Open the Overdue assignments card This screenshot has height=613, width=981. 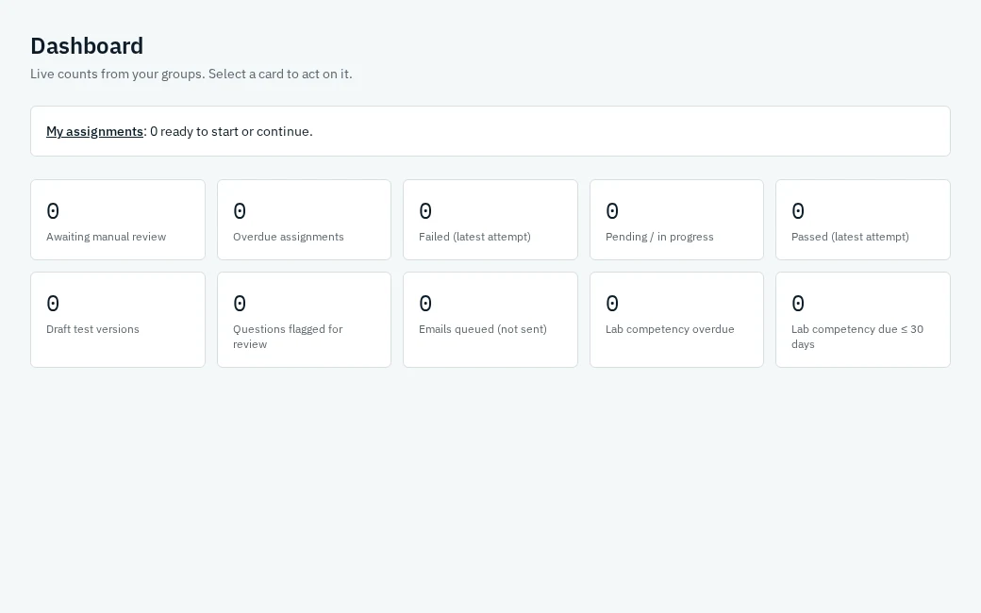coord(304,220)
